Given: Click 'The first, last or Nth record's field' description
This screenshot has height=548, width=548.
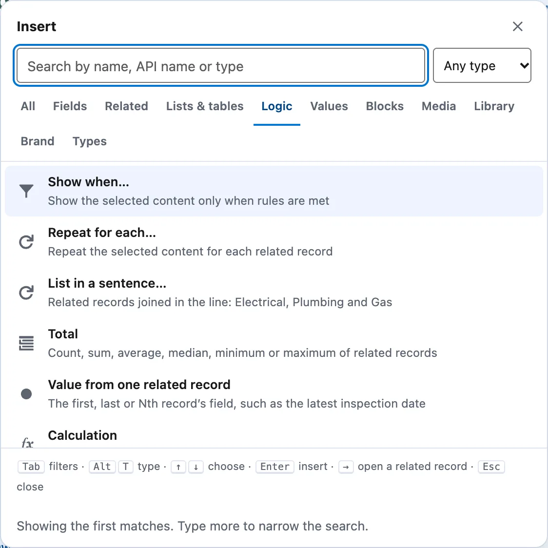Looking at the screenshot, I should pyautogui.click(x=237, y=404).
